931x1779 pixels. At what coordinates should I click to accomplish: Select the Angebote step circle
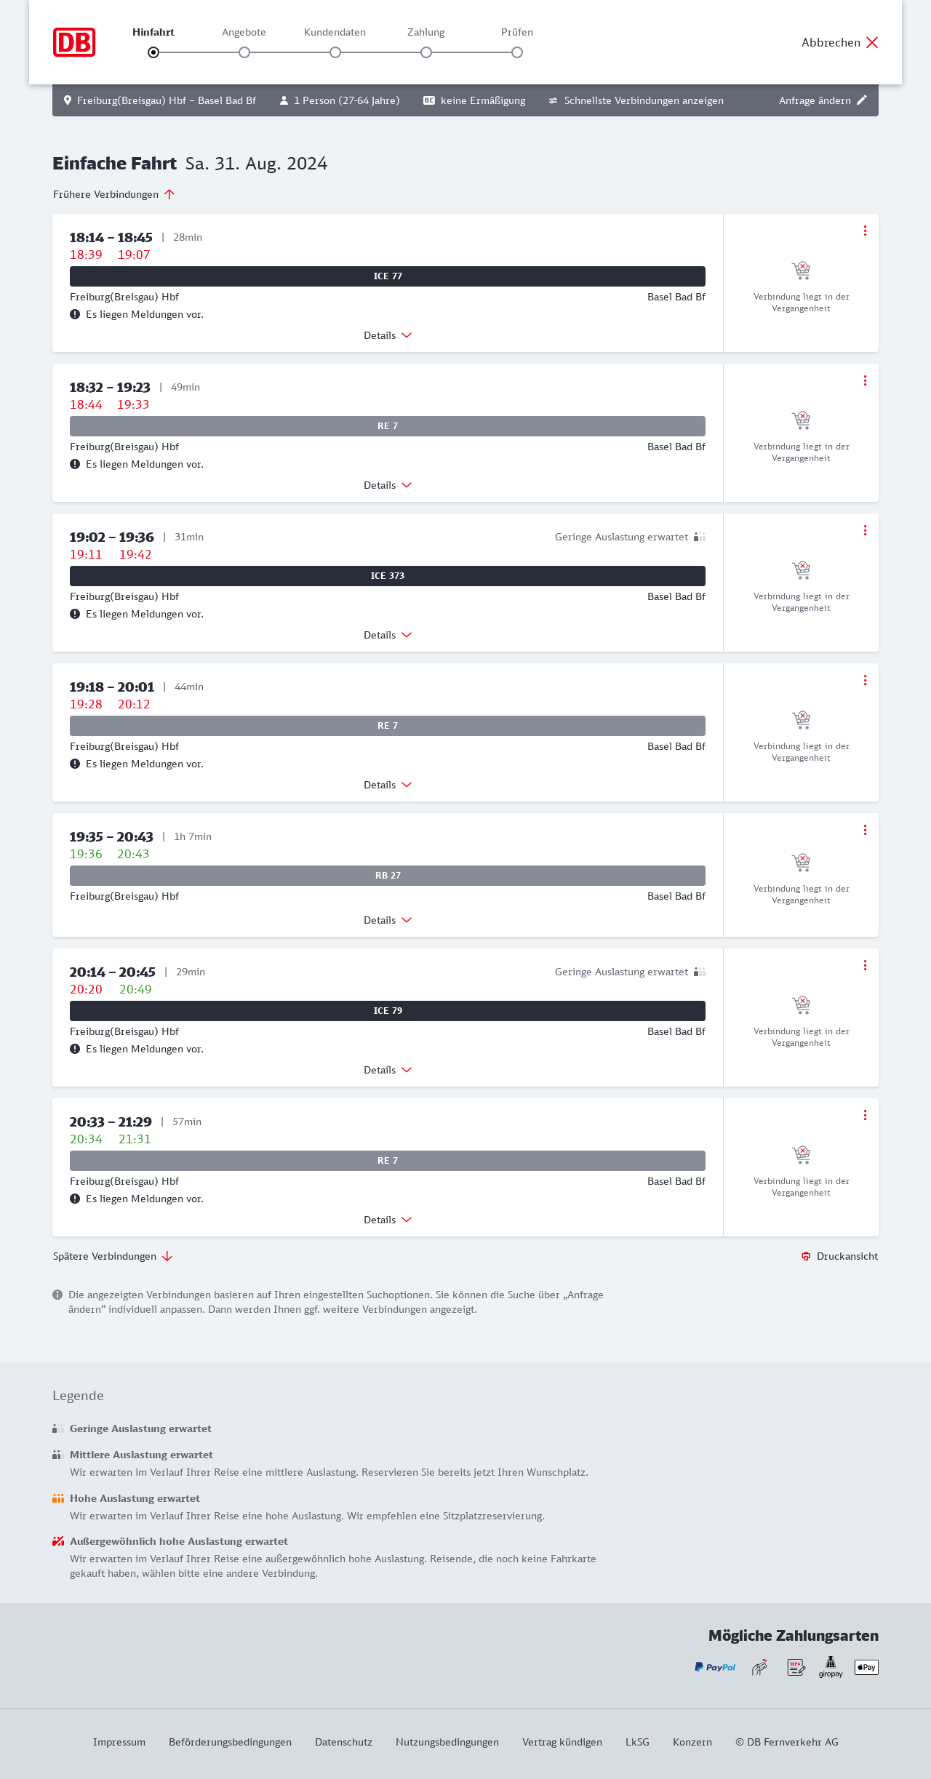click(244, 52)
